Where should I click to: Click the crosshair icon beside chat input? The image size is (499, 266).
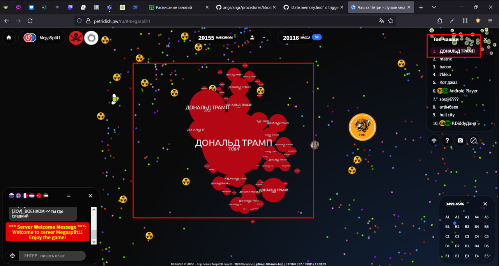click(12, 255)
